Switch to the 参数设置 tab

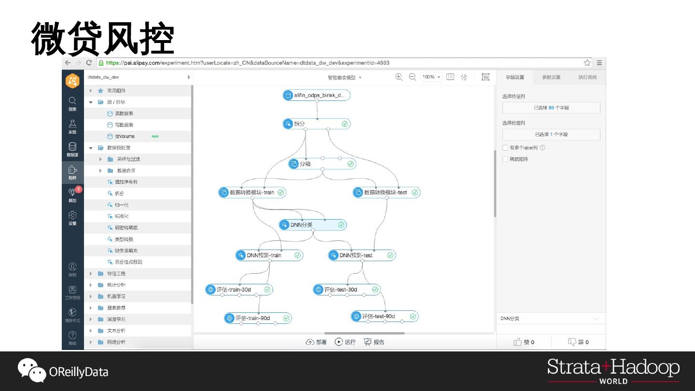pyautogui.click(x=551, y=77)
